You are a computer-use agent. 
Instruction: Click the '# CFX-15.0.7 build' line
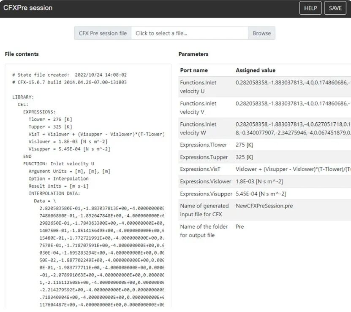69,82
